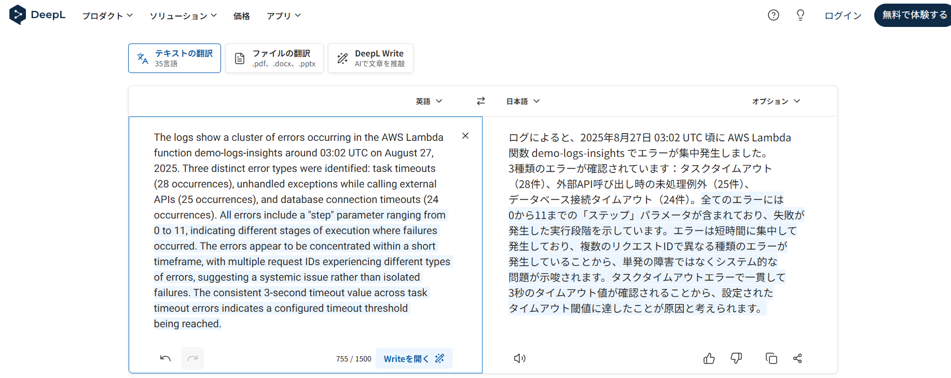Swap source and target languages
951x378 pixels.
480,101
